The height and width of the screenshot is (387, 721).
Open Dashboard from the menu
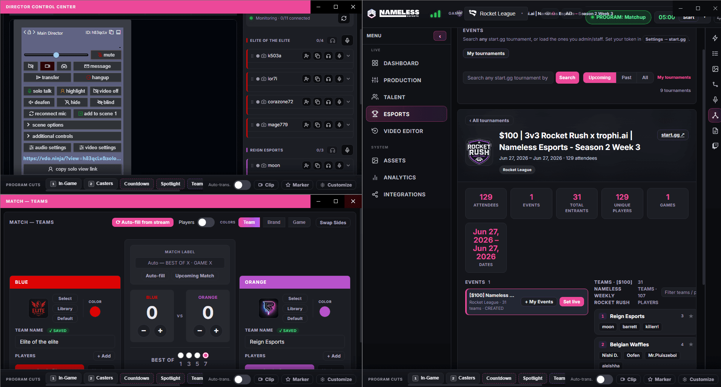coord(406,63)
